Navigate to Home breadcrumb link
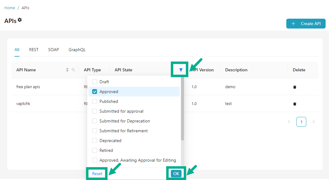This screenshot has height=180, width=329. pos(10,8)
